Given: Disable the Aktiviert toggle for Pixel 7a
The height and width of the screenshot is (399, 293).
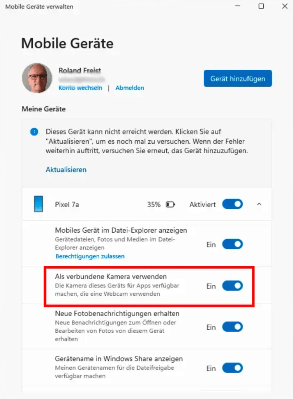Looking at the screenshot, I should point(232,204).
